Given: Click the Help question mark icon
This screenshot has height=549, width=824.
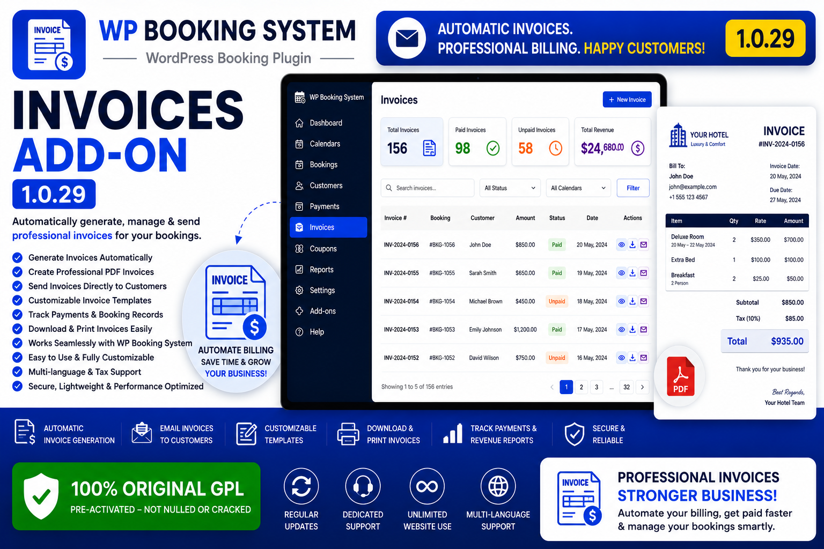Looking at the screenshot, I should tap(299, 332).
